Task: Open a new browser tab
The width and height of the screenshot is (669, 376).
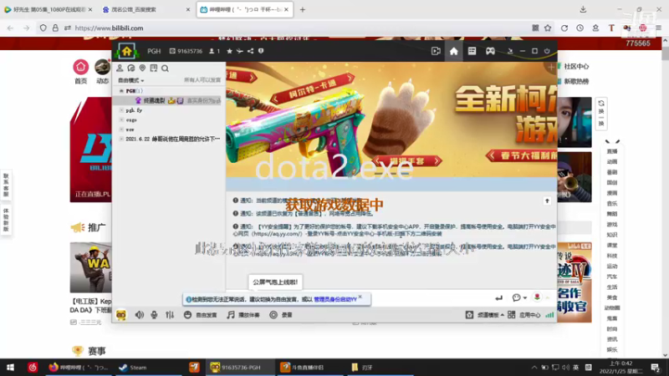Action: click(x=303, y=9)
